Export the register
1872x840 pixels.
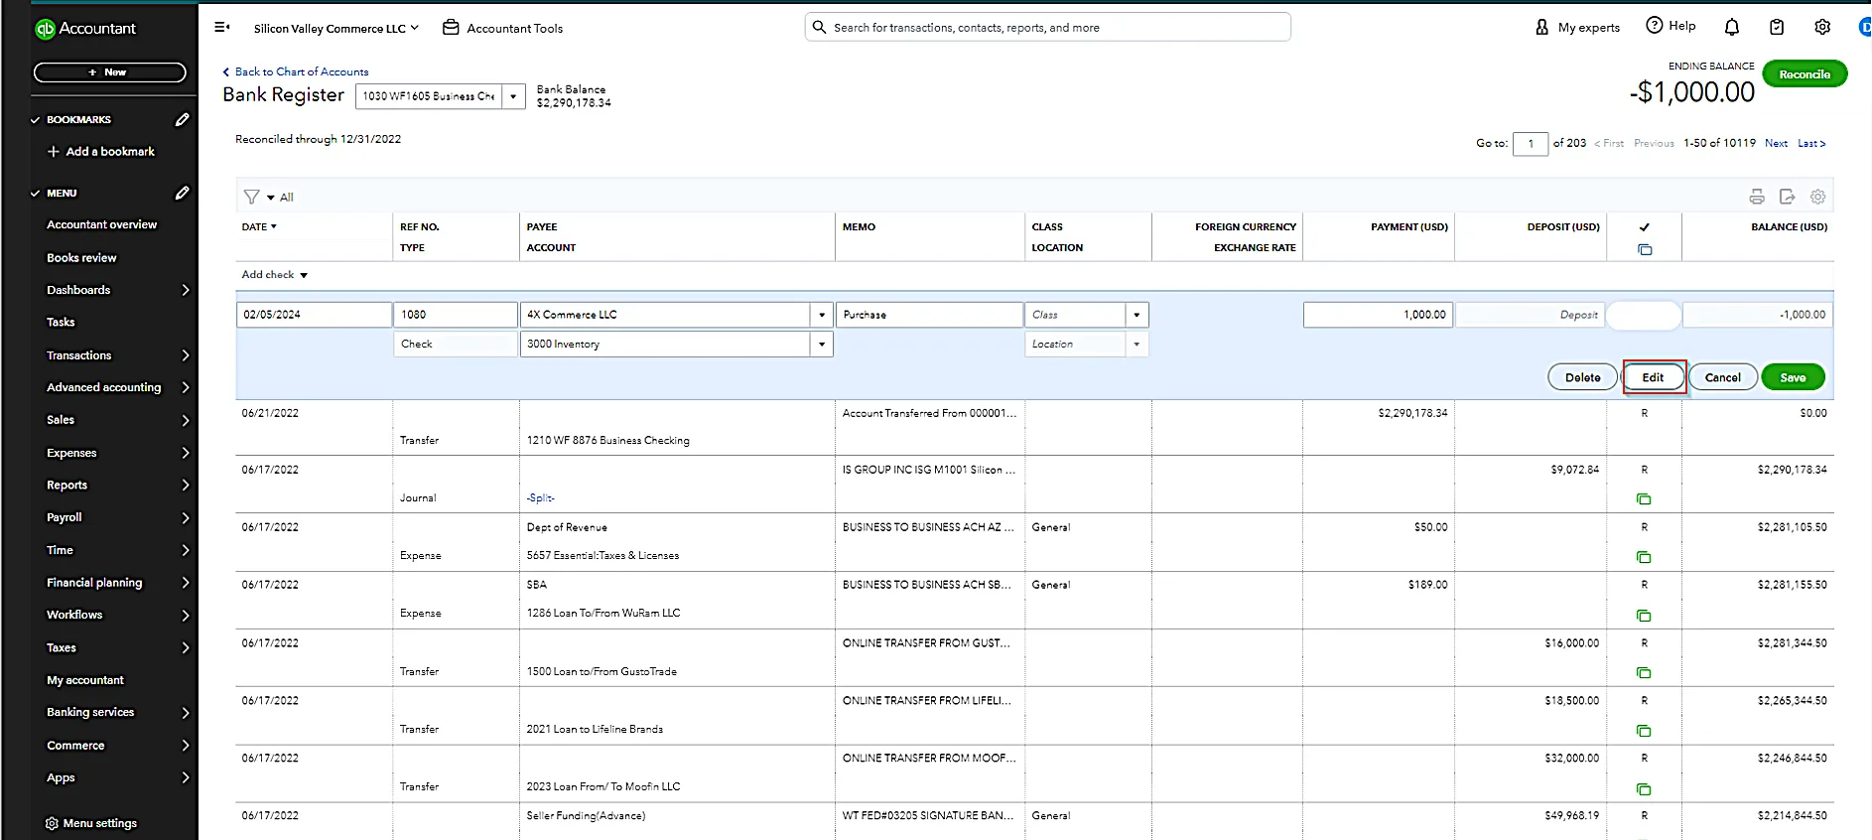[1788, 197]
